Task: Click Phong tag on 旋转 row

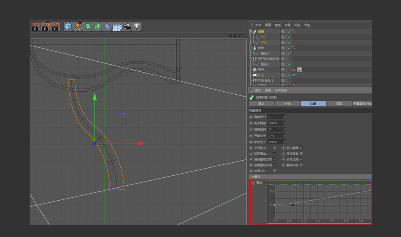Action: tap(294, 48)
